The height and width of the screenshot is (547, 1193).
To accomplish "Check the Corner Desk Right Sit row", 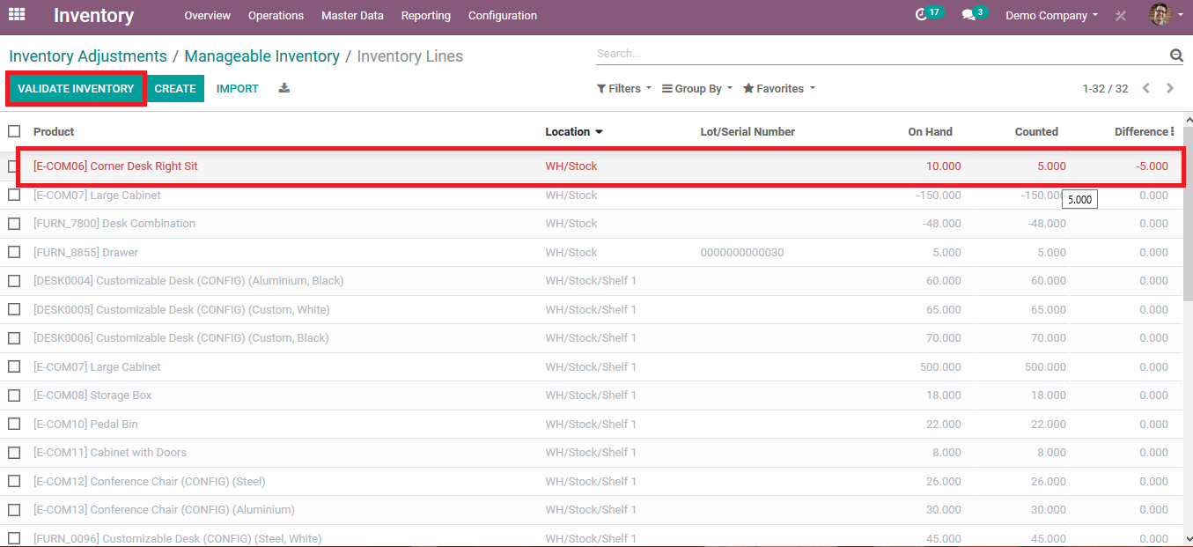I will [x=14, y=166].
